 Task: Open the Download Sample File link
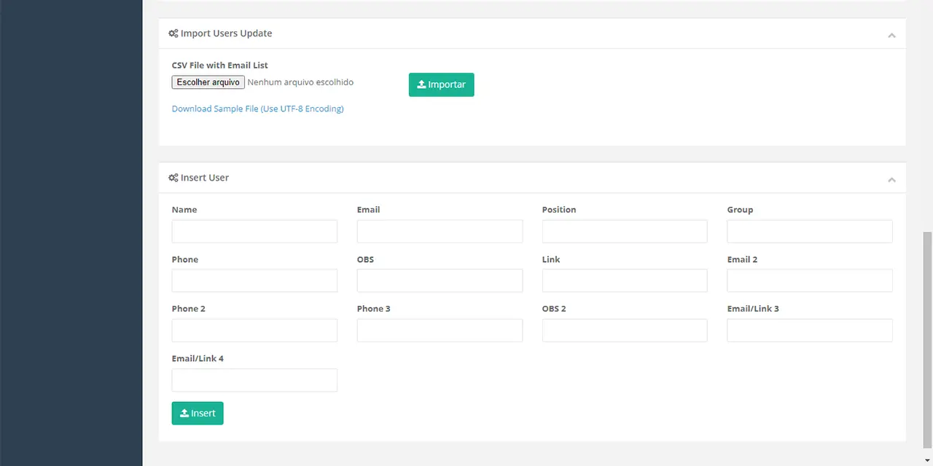tap(257, 108)
